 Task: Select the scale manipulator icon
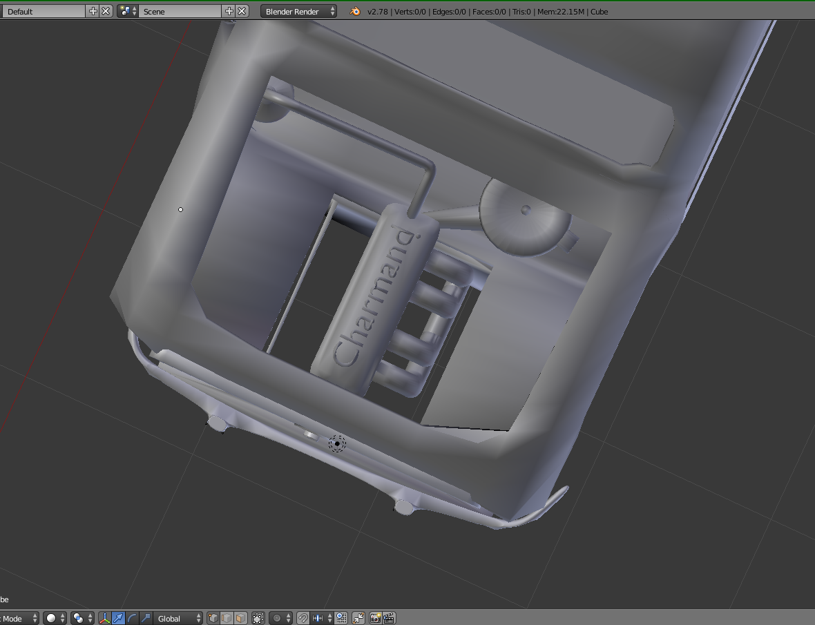click(x=146, y=618)
